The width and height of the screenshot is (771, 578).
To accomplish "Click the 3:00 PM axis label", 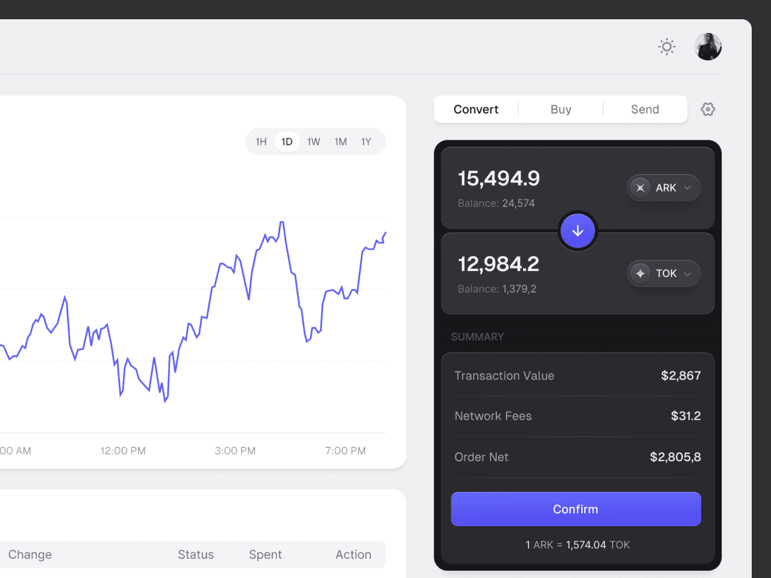I will click(235, 451).
